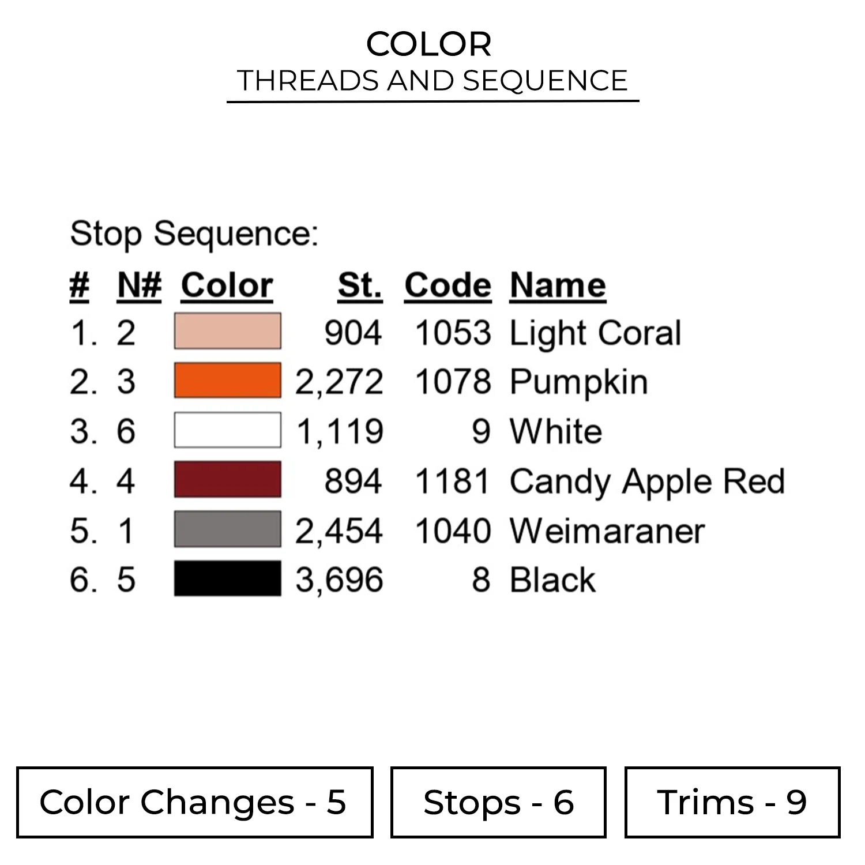Click the Weimaraner thread name
This screenshot has width=865, height=865.
pos(607,531)
